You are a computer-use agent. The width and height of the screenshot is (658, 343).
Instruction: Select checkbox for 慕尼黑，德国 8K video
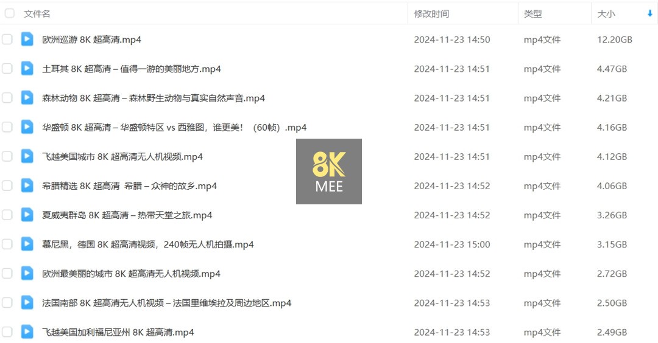[7, 244]
